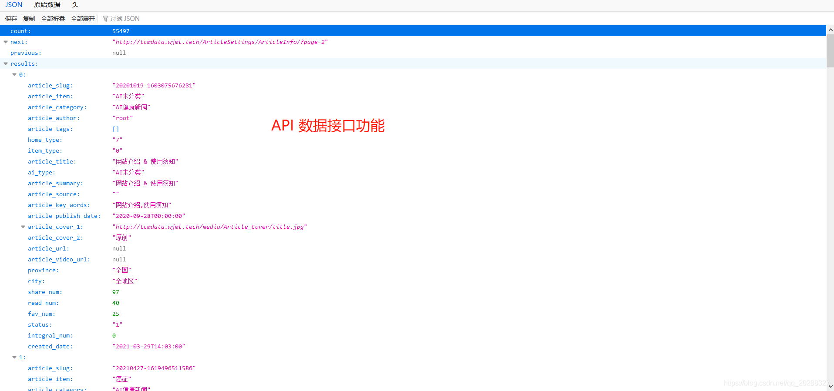
Task: Click the article_url key
Action: pyautogui.click(x=48, y=249)
